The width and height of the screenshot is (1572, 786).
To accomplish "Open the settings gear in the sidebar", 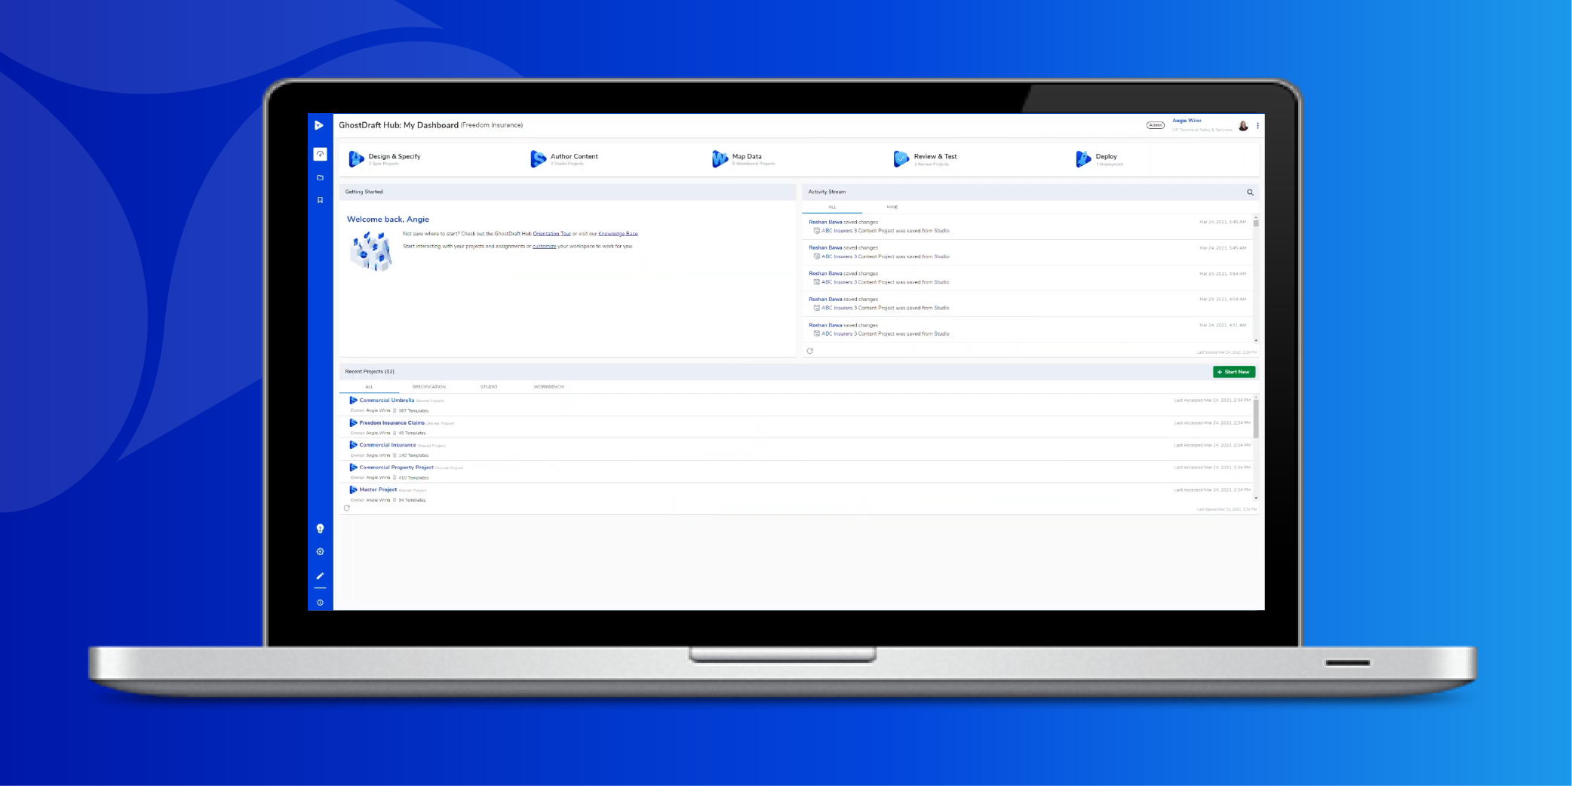I will pyautogui.click(x=320, y=551).
